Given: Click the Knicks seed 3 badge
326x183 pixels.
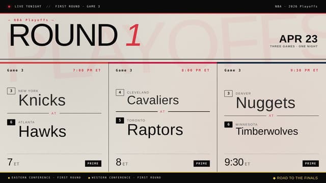Looking at the screenshot, I should point(11,91).
